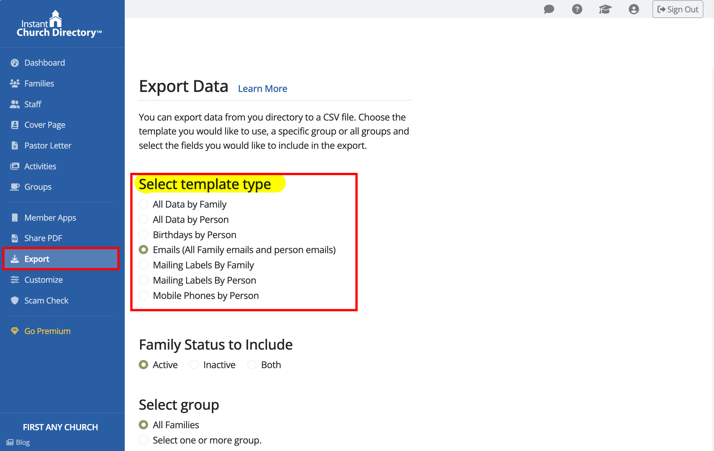Screen dimensions: 714x451
Task: Set family status to Inactive
Action: [194, 365]
